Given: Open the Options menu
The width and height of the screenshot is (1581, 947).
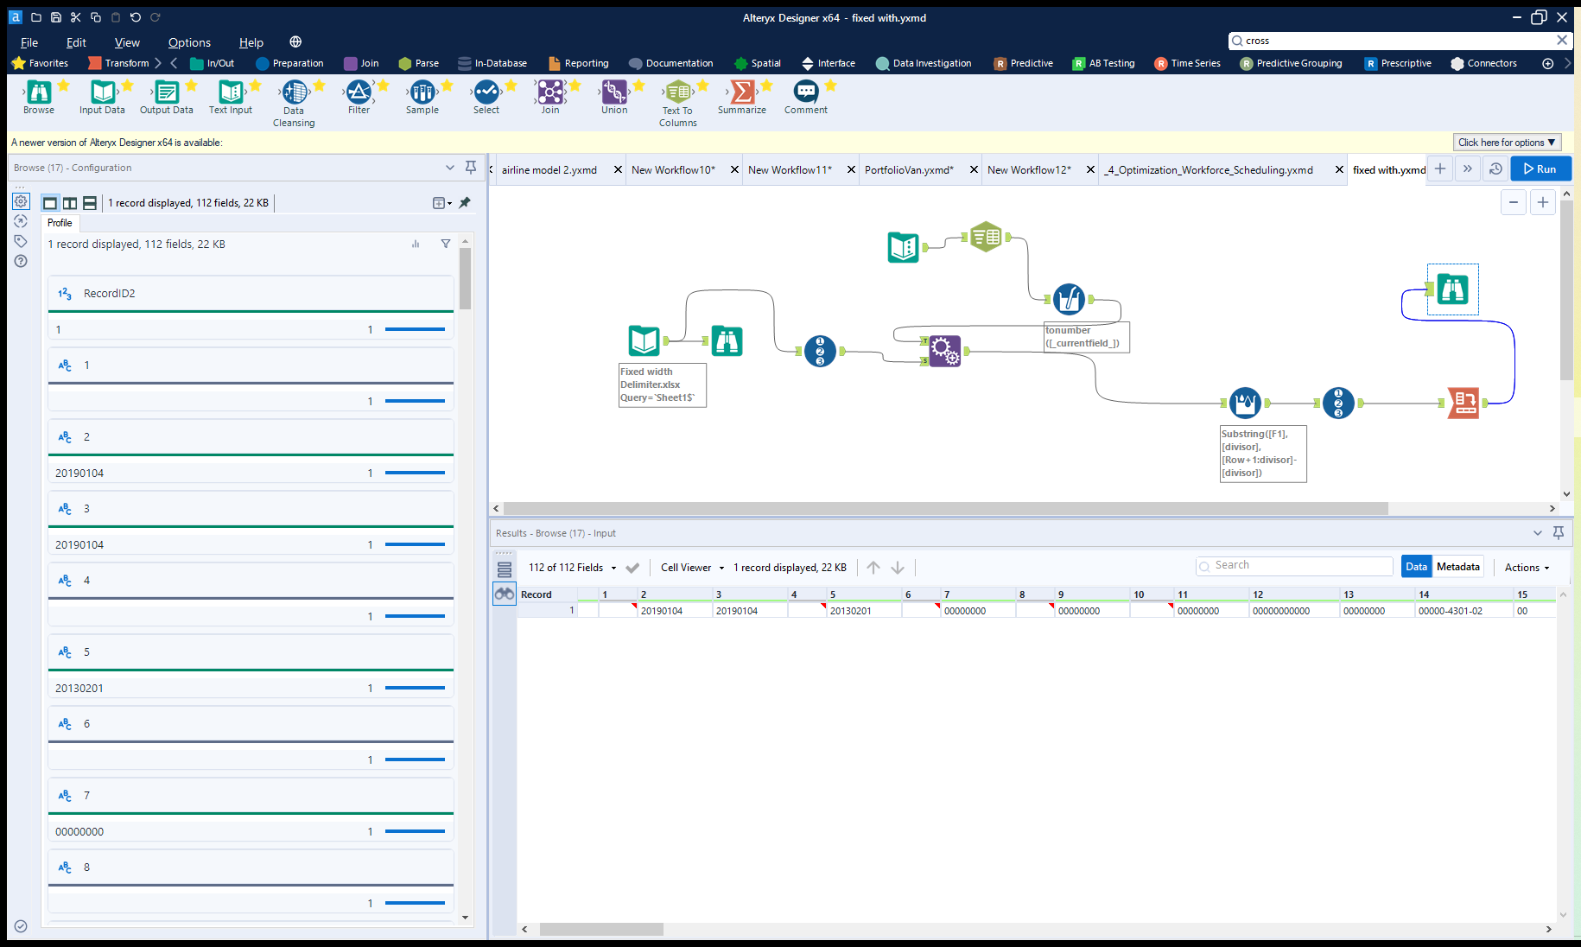Looking at the screenshot, I should [189, 42].
